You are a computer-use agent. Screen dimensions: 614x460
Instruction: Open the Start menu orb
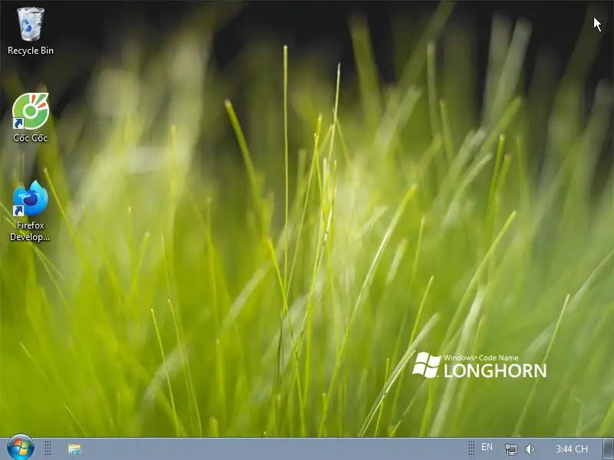21,448
